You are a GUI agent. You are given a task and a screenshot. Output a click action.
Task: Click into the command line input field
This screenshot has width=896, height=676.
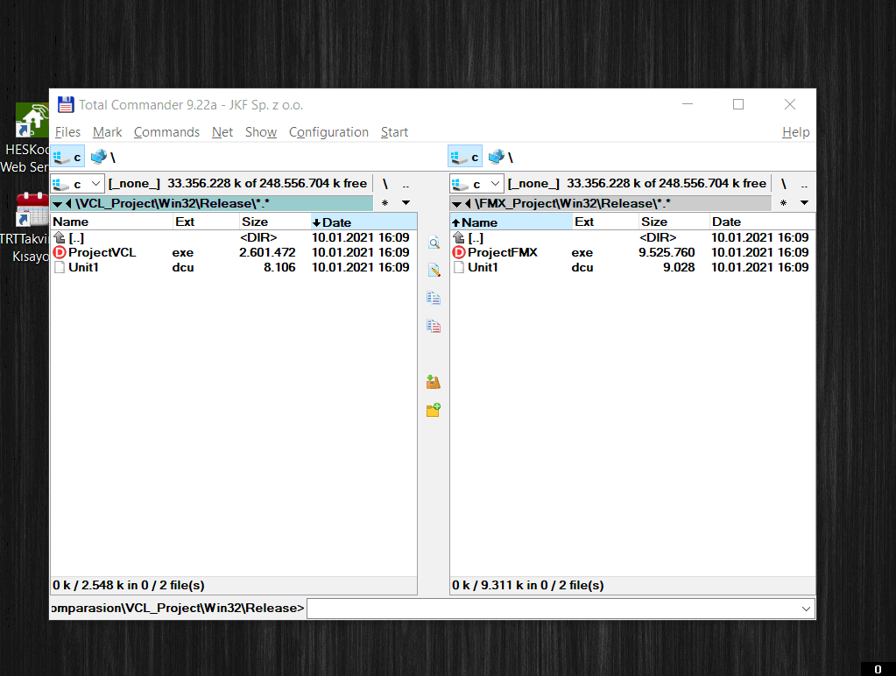point(560,609)
